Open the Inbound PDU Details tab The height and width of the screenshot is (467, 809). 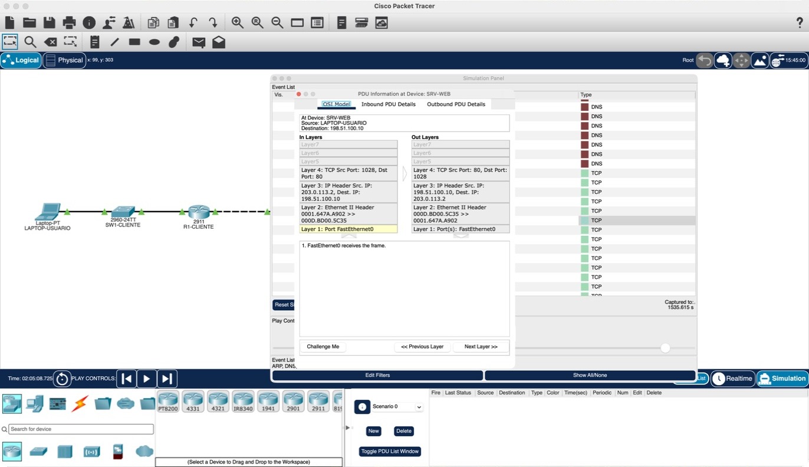point(389,104)
